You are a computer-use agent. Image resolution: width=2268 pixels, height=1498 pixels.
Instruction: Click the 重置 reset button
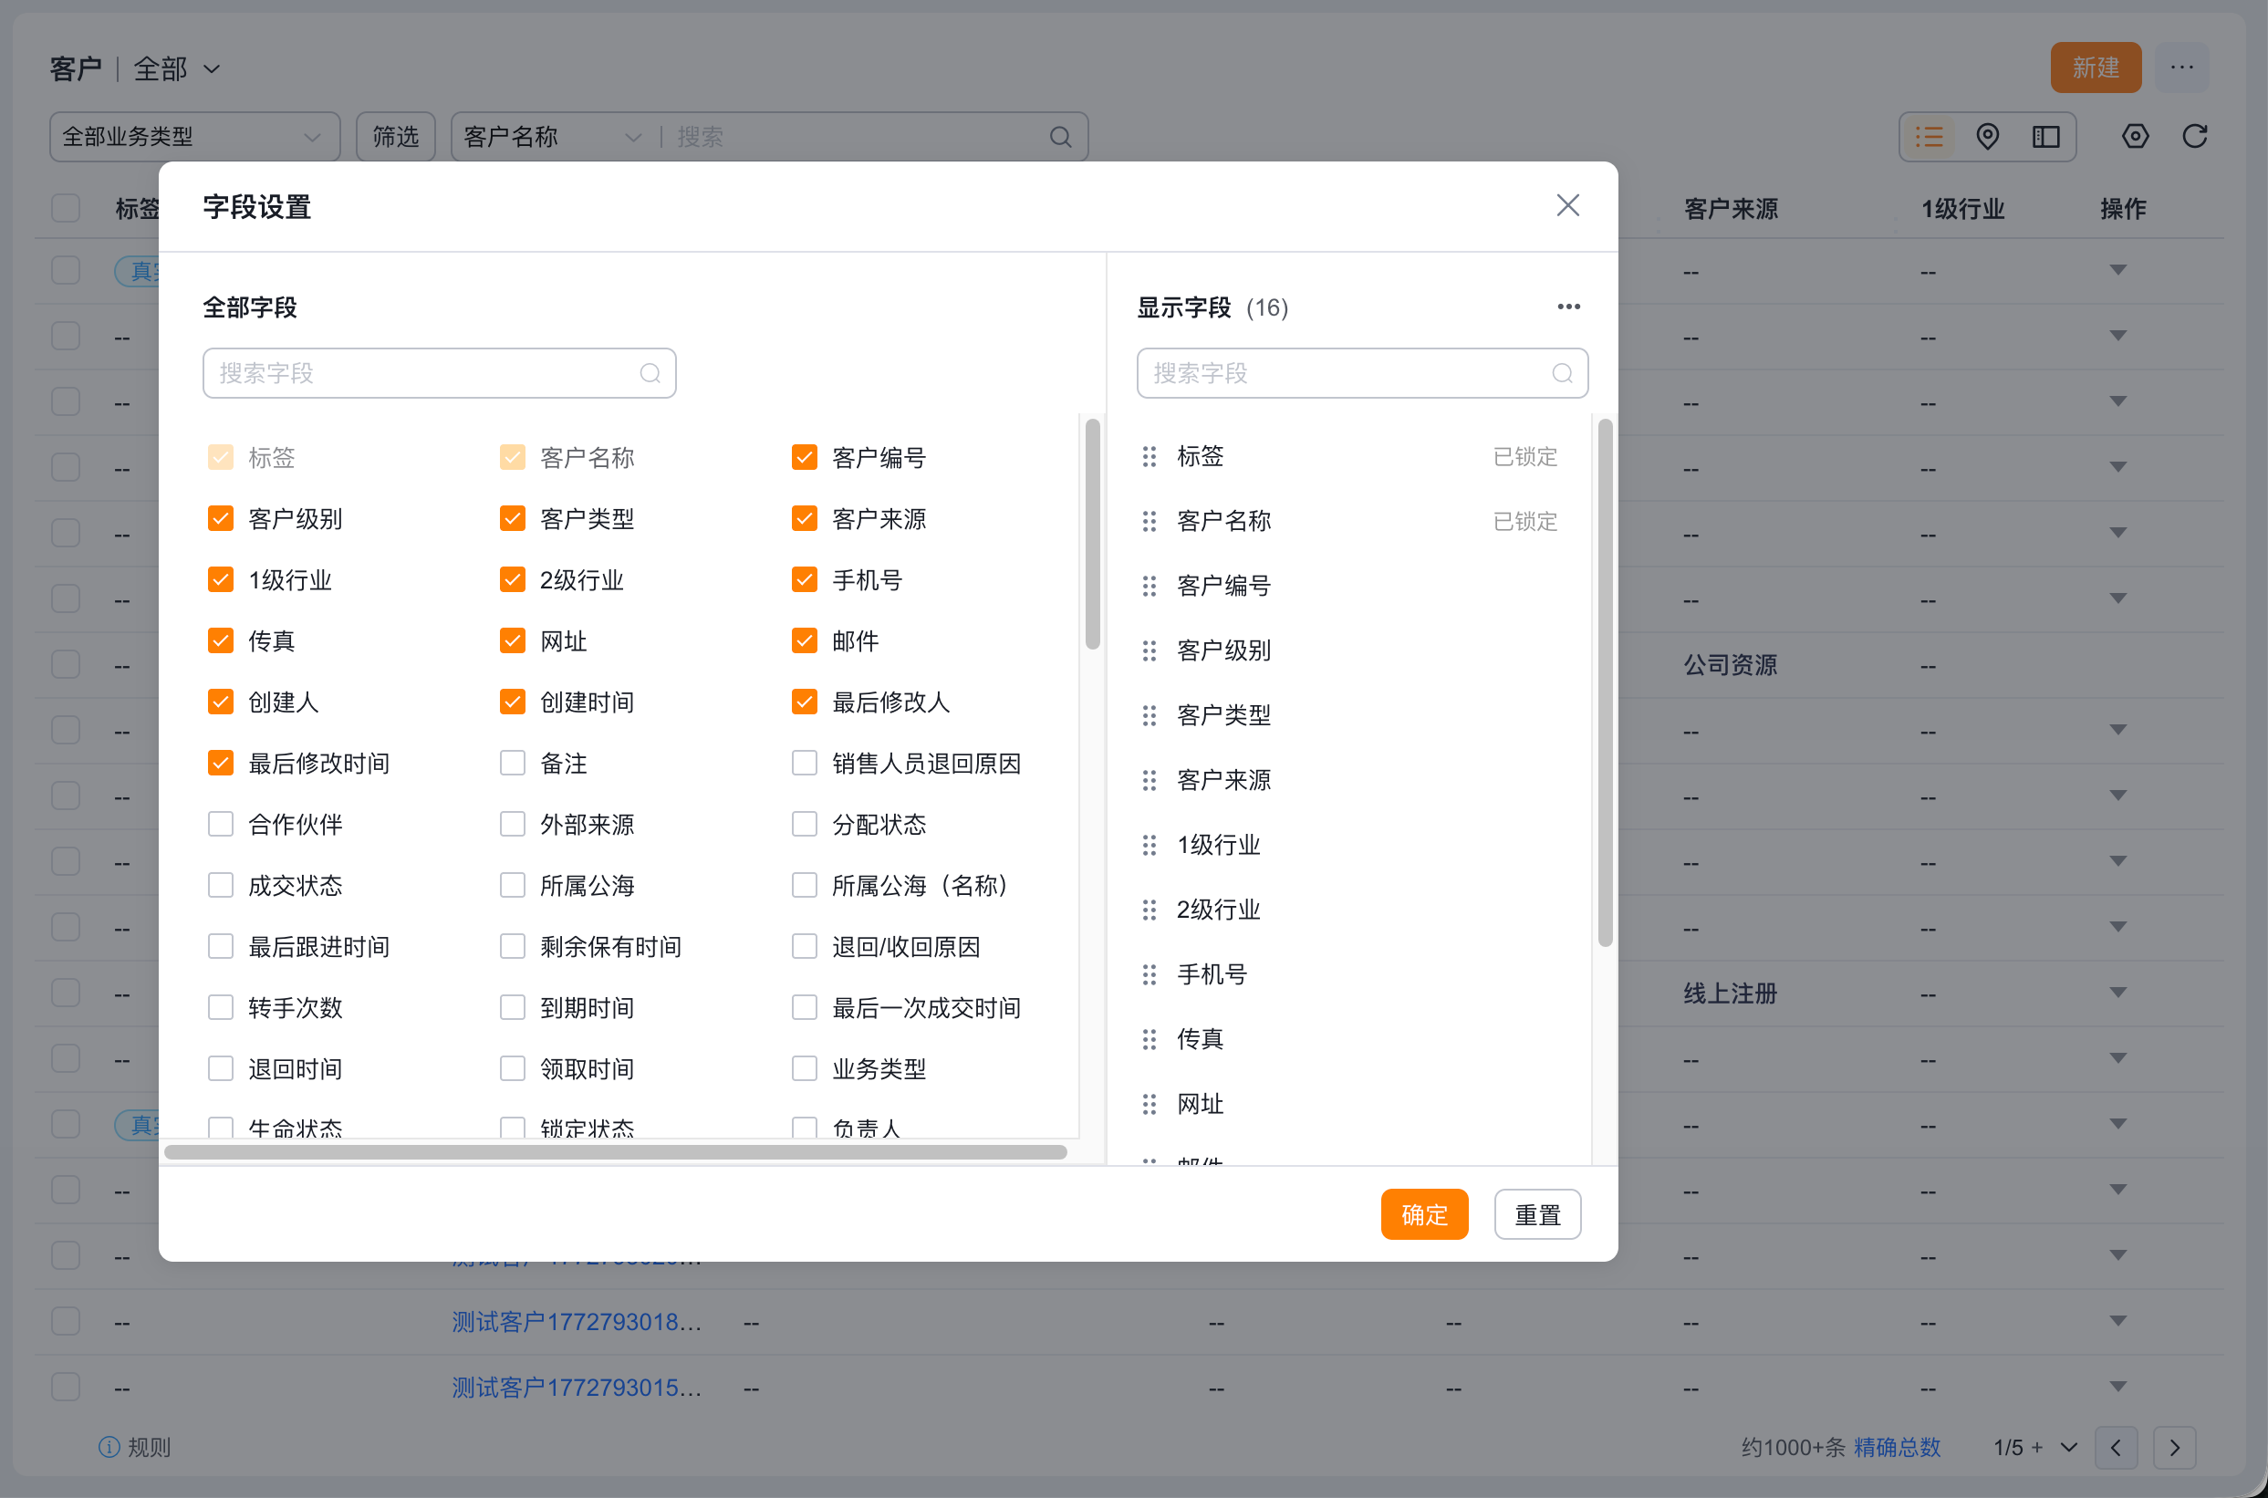pyautogui.click(x=1536, y=1214)
